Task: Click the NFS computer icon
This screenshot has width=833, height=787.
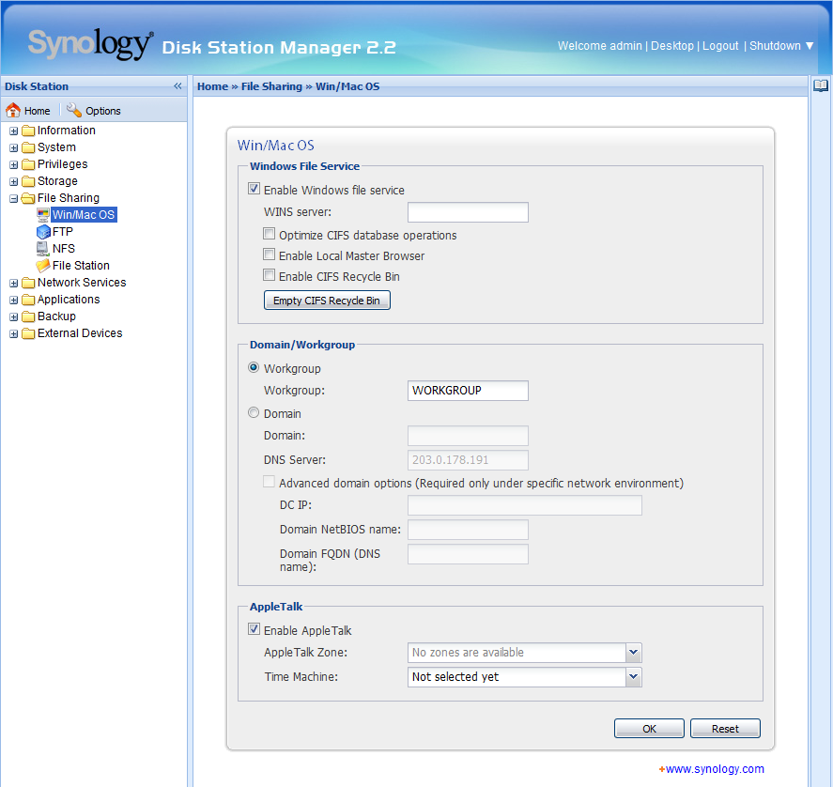Action: [43, 249]
